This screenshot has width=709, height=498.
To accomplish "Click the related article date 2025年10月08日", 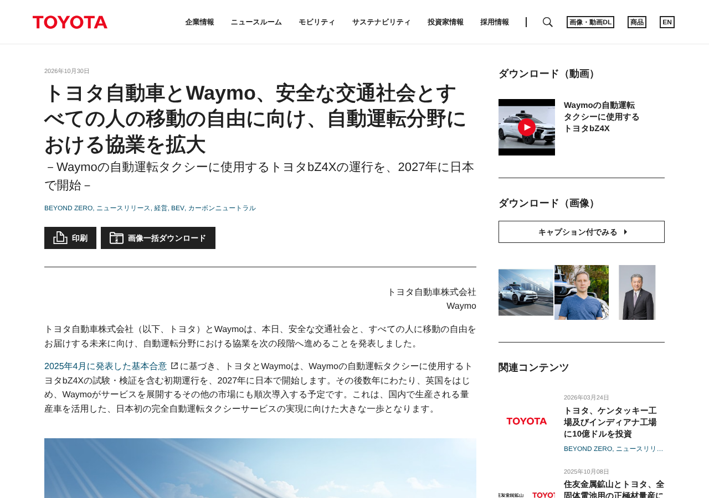I will (x=587, y=471).
